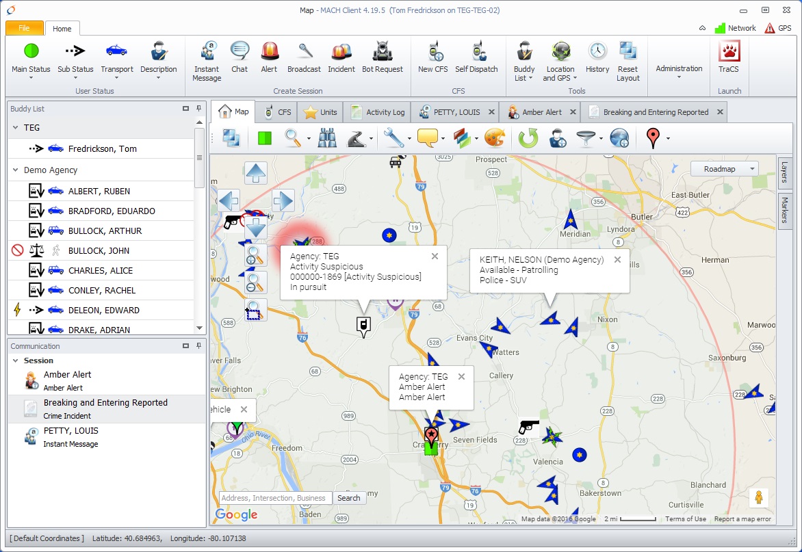Viewport: 802px width, 552px height.
Task: Open the Broadcast microphone tool
Action: point(304,57)
